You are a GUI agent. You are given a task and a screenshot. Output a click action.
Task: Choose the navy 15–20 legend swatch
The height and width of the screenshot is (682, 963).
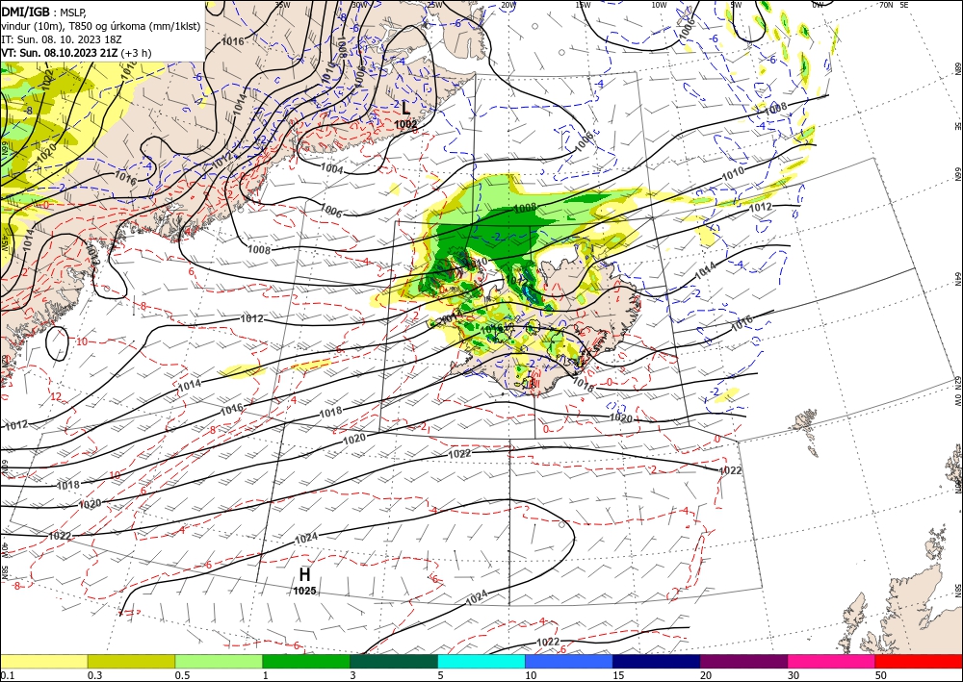pyautogui.click(x=657, y=661)
